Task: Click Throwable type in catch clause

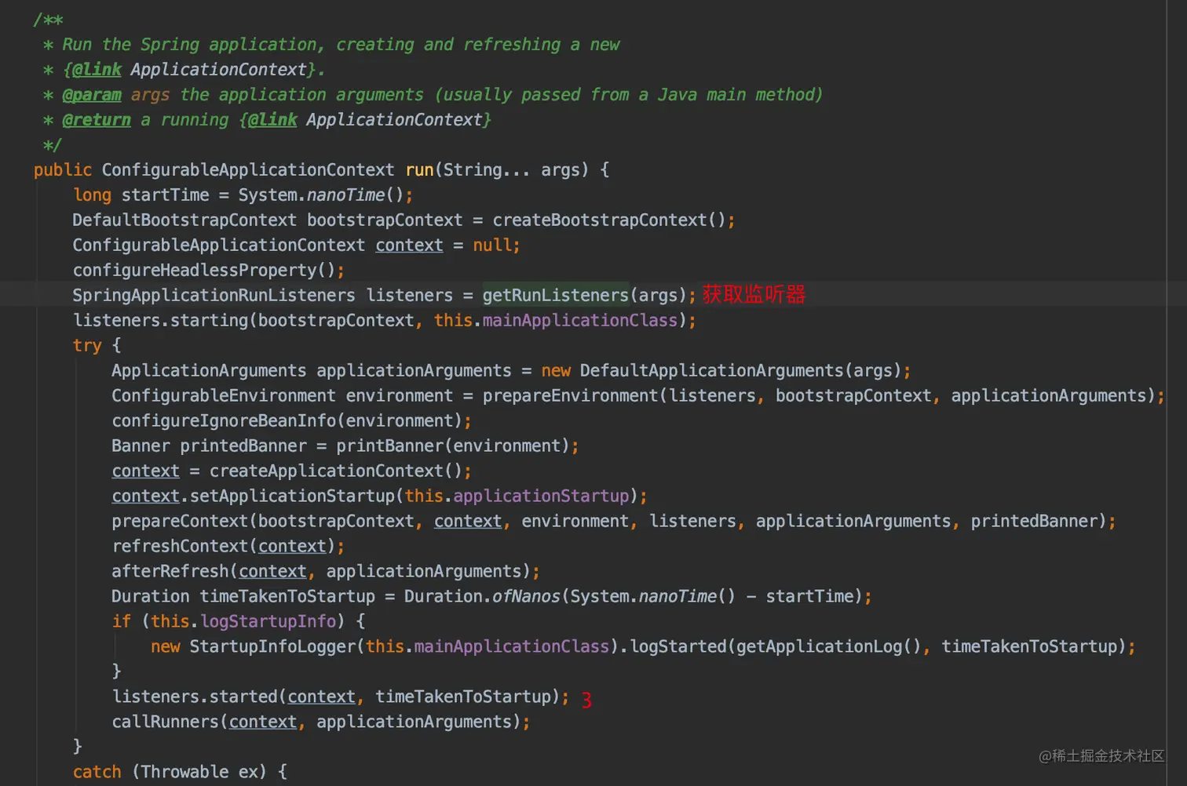Action: (184, 773)
